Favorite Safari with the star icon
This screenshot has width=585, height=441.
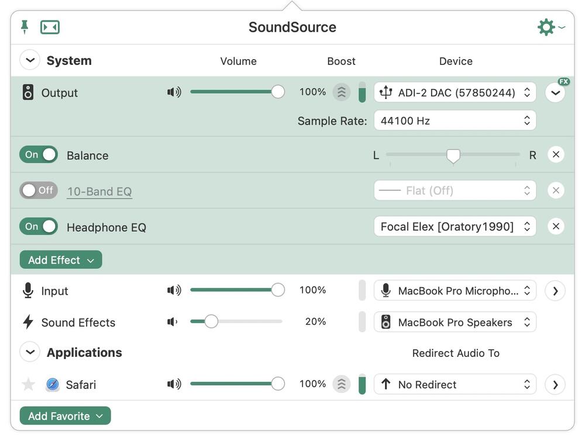pos(28,384)
